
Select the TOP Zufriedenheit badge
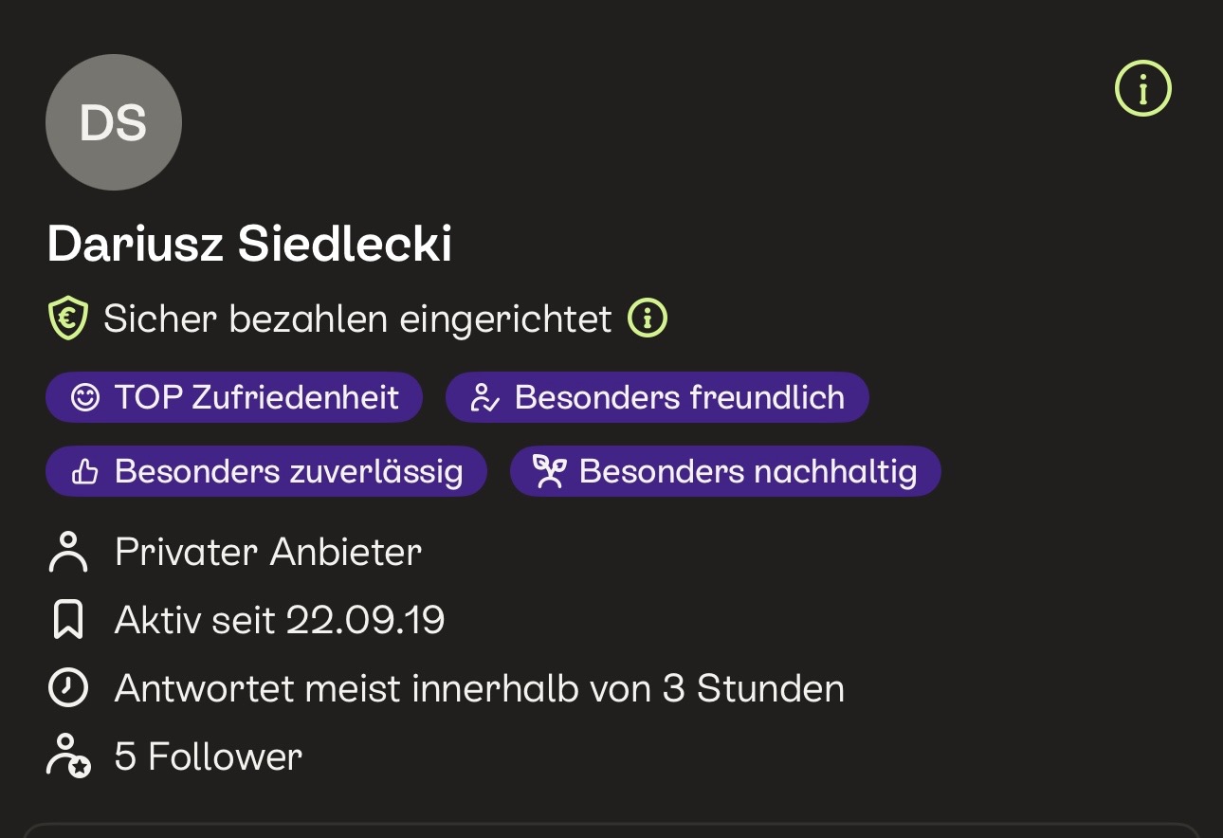pos(234,397)
